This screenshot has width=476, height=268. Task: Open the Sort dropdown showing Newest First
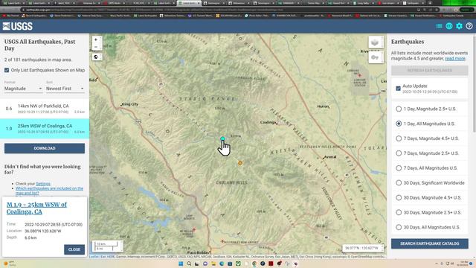coord(65,89)
